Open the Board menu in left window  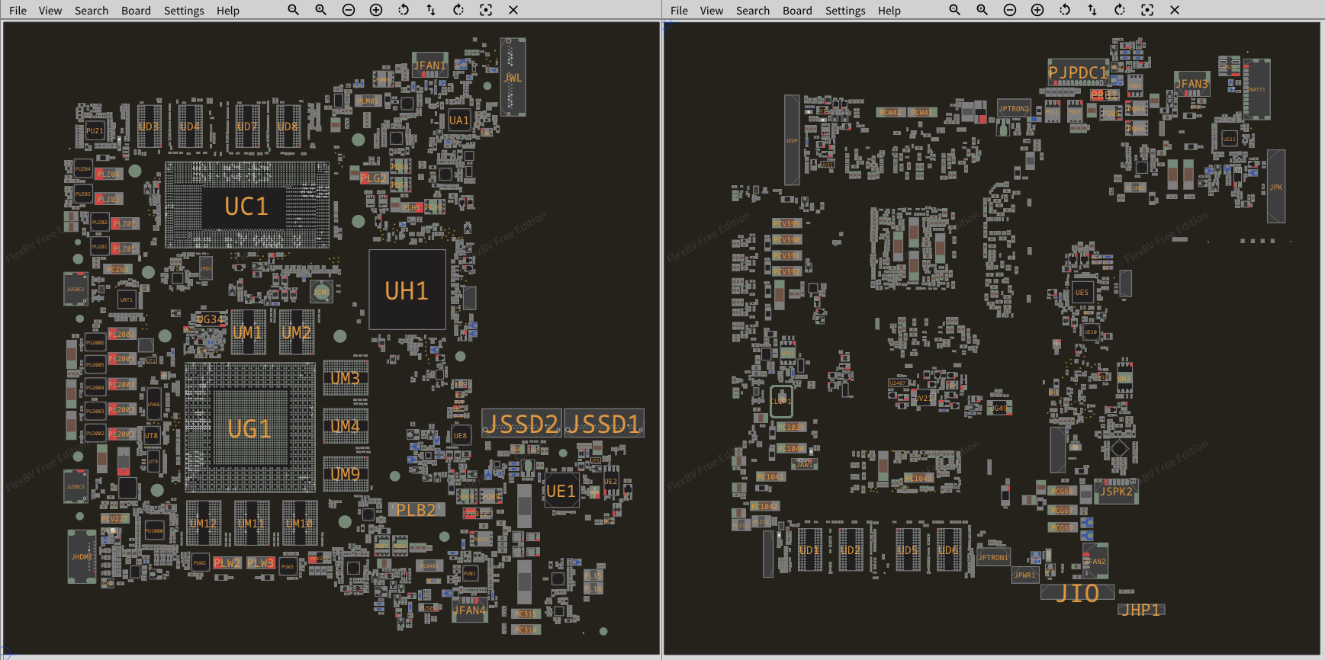[136, 11]
